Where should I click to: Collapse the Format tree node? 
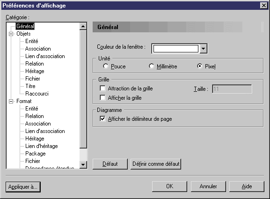[11, 101]
